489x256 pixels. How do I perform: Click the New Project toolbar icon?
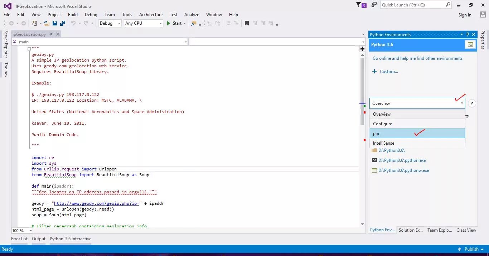pyautogui.click(x=35, y=23)
